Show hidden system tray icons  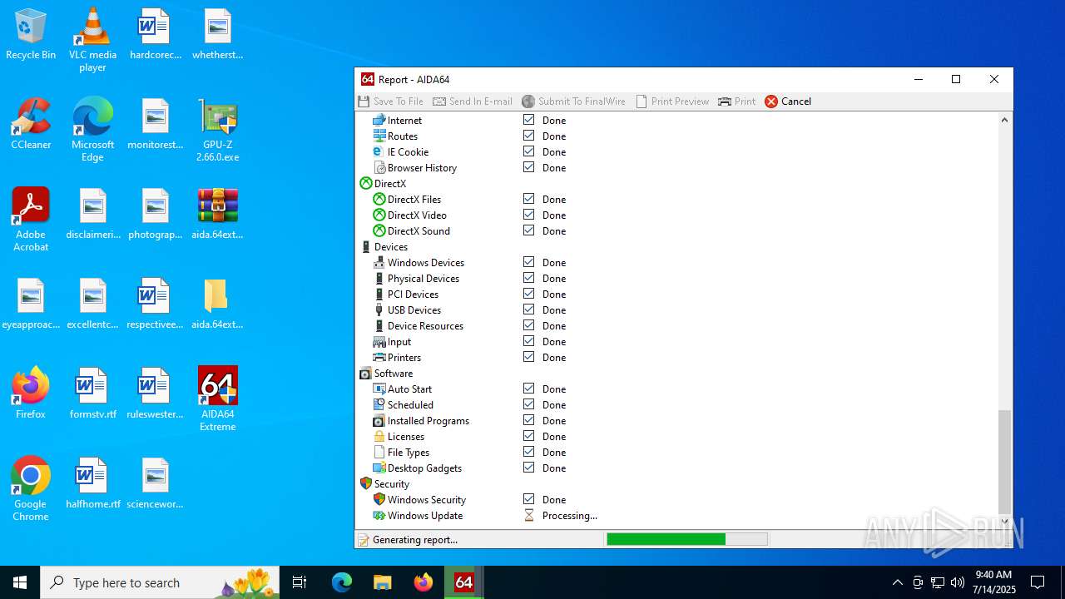click(x=897, y=582)
